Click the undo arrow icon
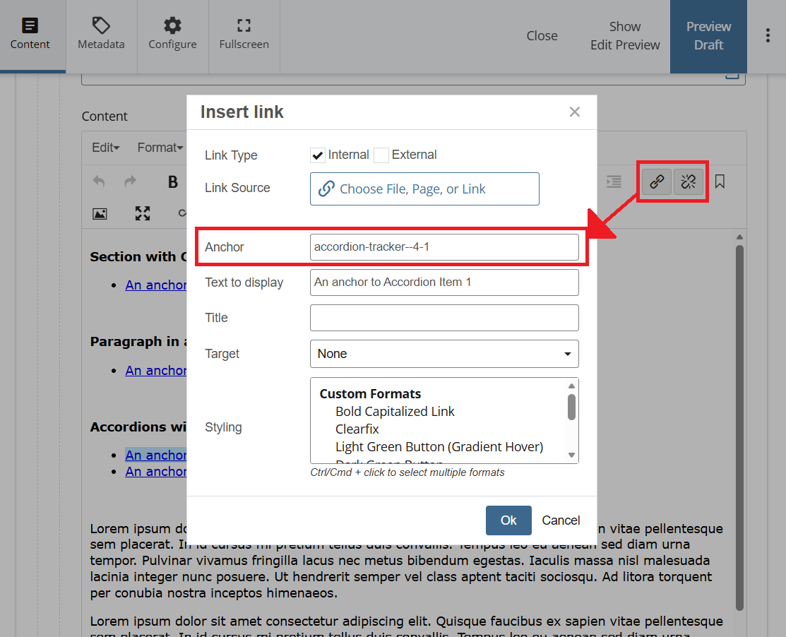 pyautogui.click(x=99, y=182)
